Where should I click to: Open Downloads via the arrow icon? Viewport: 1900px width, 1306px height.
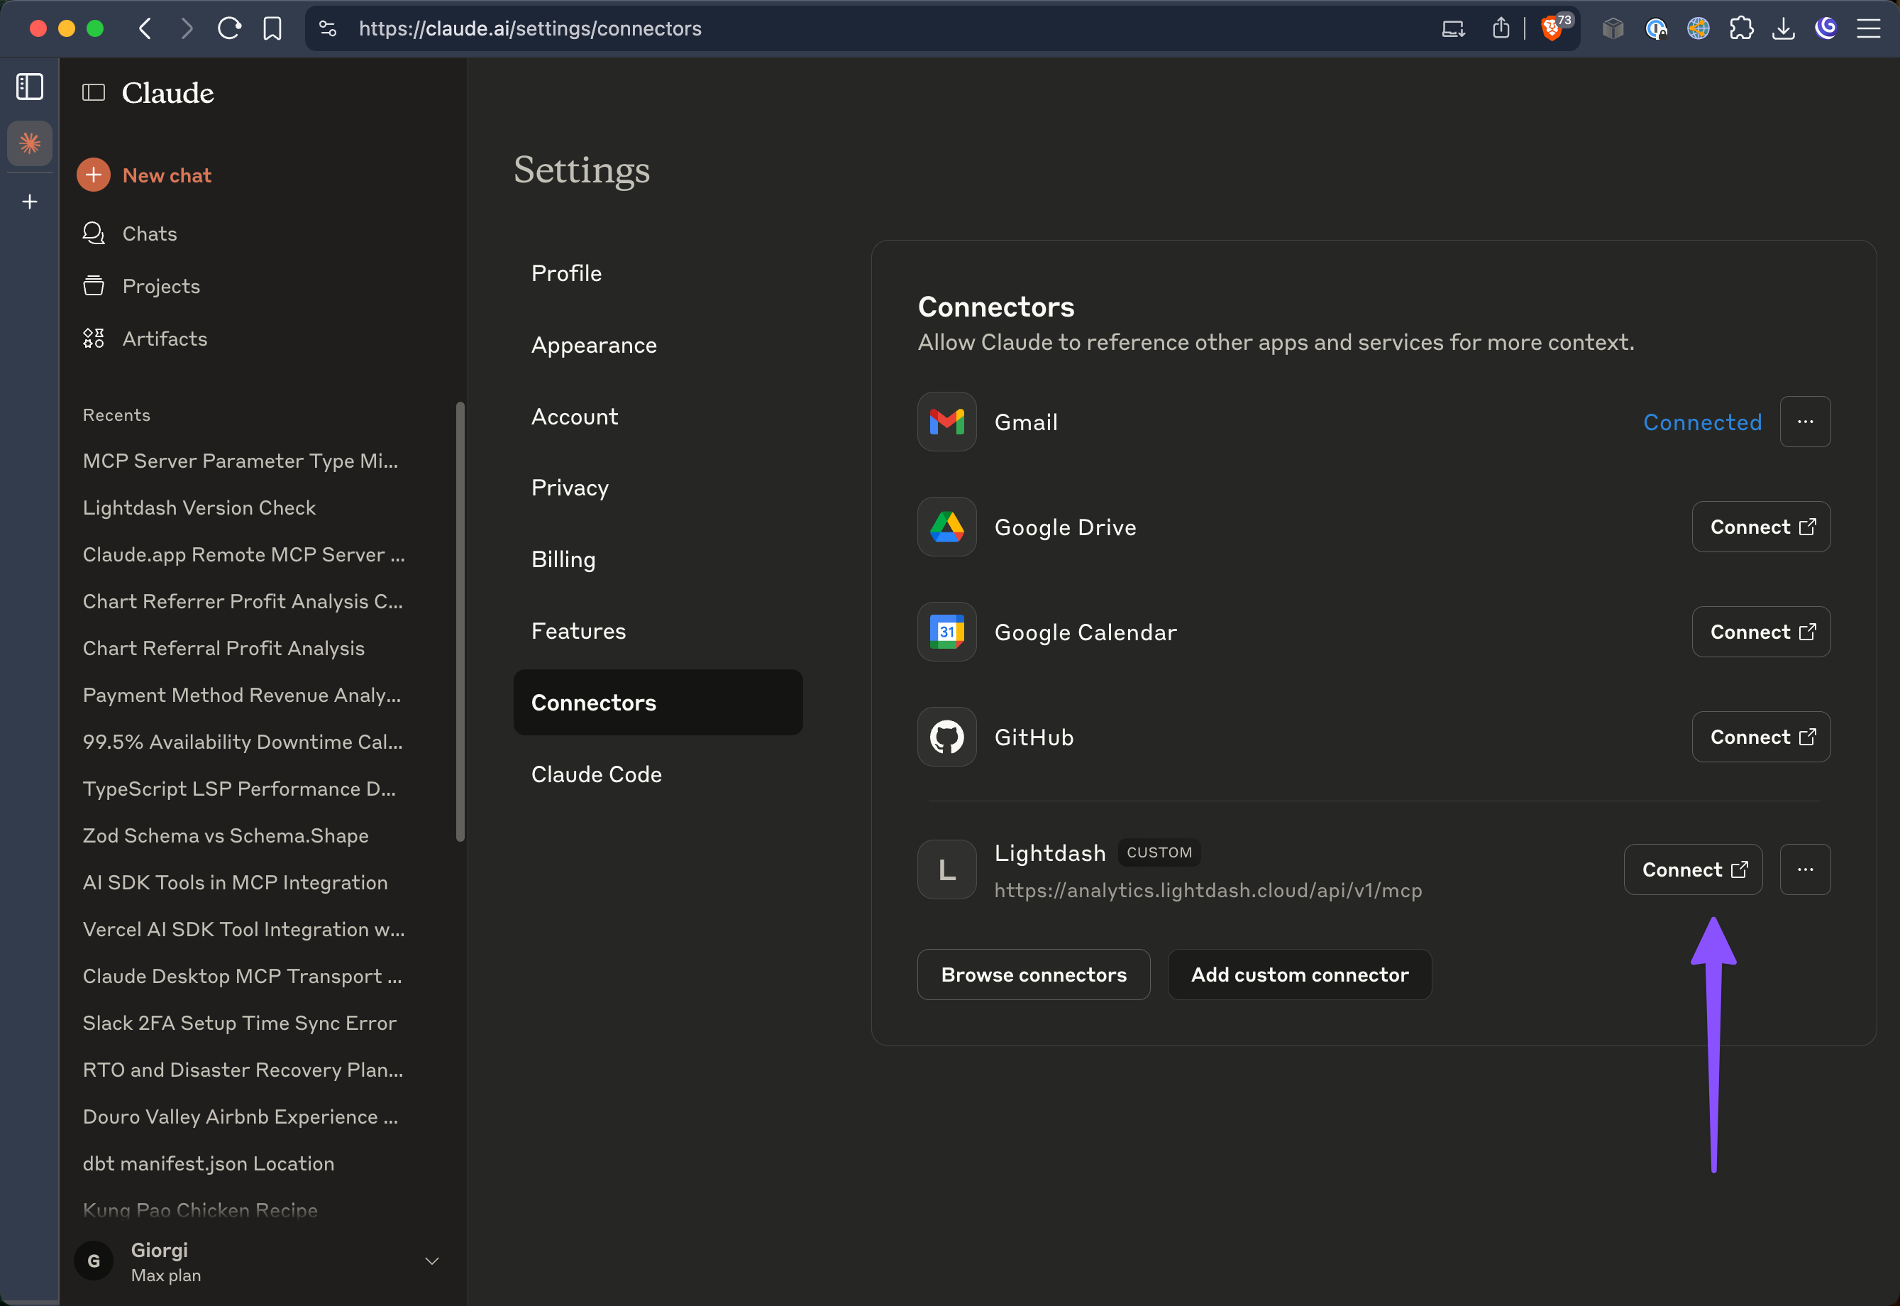coord(1784,28)
